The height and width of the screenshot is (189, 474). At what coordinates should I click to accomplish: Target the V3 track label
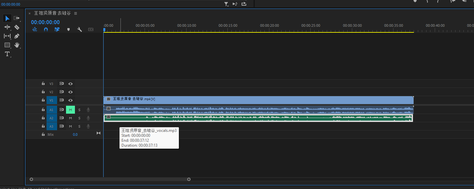tap(51, 84)
